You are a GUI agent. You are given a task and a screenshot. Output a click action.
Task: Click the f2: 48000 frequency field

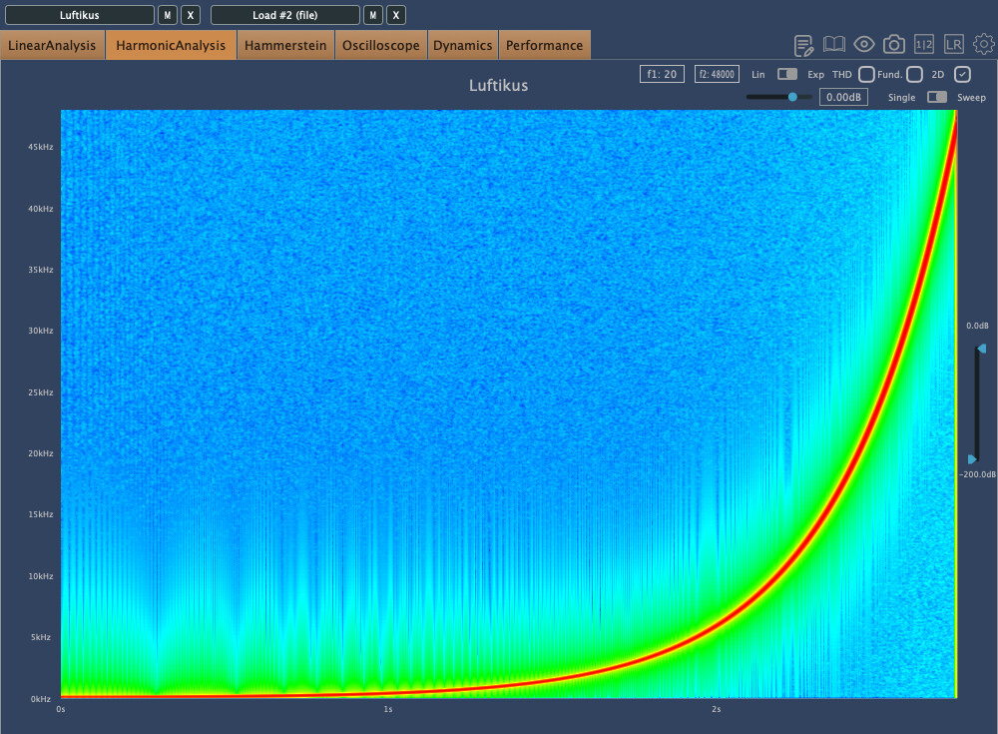(716, 74)
